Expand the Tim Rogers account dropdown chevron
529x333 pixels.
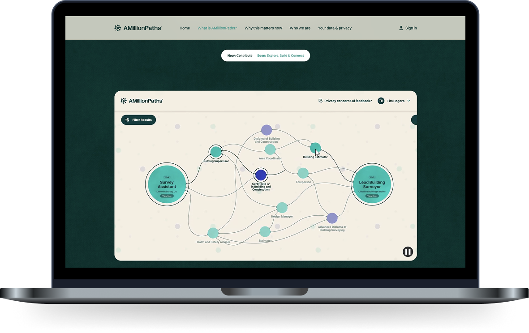pos(409,101)
